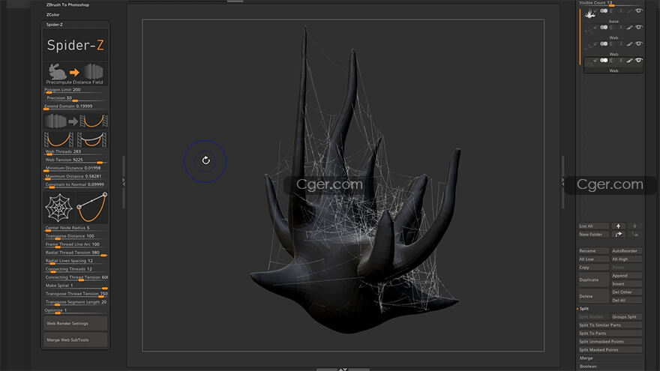This screenshot has height=371, width=660.
Task: Click the select-down arrow beside List All
Action: (634, 226)
